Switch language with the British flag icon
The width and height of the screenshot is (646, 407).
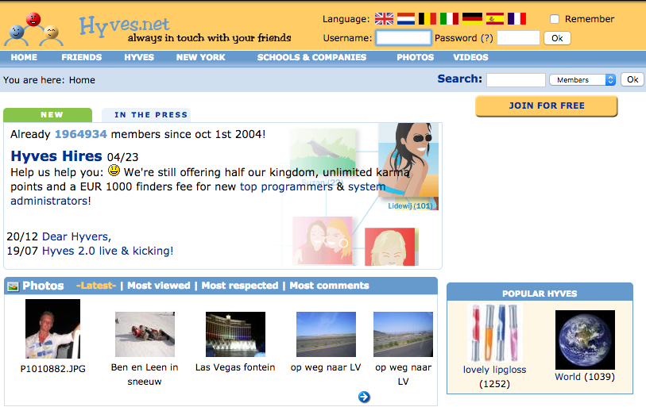(384, 18)
